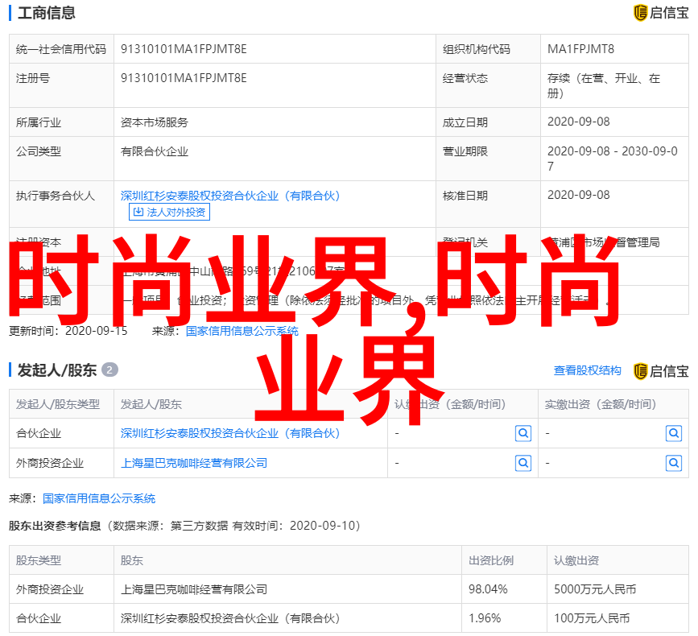Click the 发起人/股东 section heading
The image size is (698, 636).
pyautogui.click(x=57, y=370)
